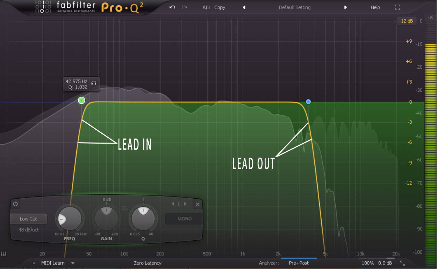Image resolution: width=437 pixels, height=269 pixels.
Task: Click the Analyzer: label
Action: 269,263
